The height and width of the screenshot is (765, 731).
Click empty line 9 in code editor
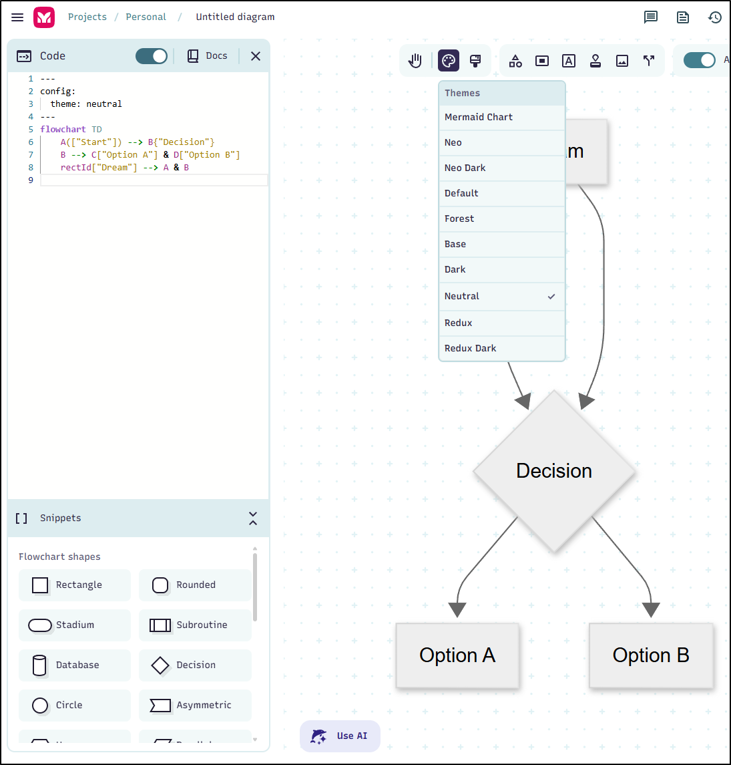point(154,180)
